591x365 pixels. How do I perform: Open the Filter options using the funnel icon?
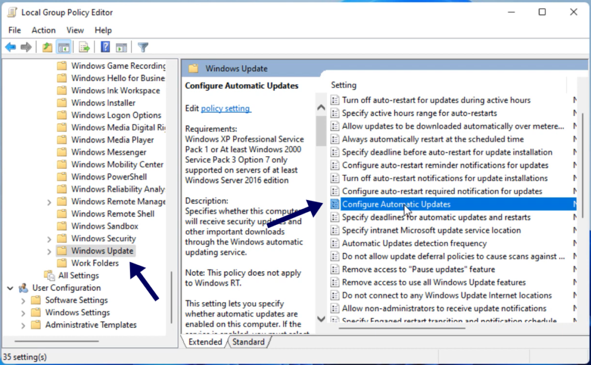coord(143,47)
